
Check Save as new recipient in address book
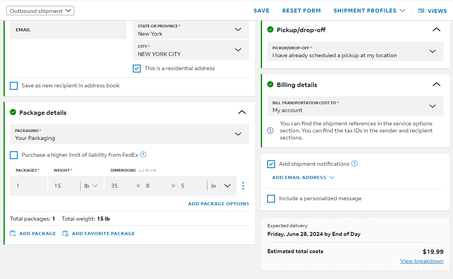[x=14, y=86]
